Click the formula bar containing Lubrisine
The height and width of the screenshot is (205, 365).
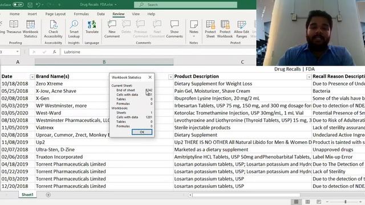point(159,52)
